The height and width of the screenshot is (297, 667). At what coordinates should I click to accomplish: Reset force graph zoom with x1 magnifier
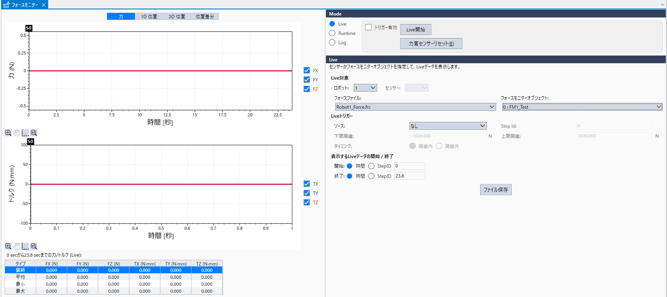(34, 133)
